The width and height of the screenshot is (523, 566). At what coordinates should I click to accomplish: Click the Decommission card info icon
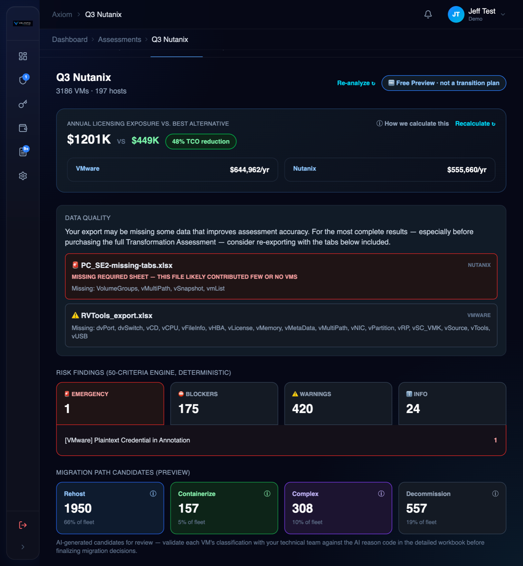pyautogui.click(x=495, y=494)
